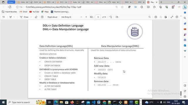Open Gmail bookmark
The image size is (188, 105).
pos(23,12)
